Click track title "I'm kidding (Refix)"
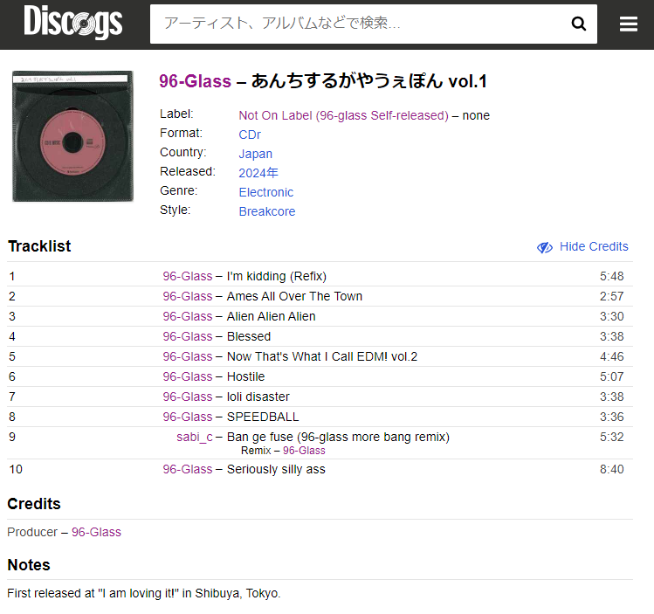654x614 pixels. 277,276
